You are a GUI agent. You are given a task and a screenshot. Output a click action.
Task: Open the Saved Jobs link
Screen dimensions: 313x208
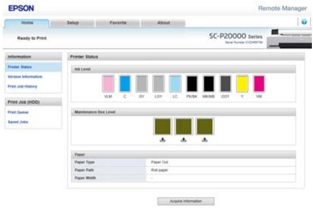18,122
